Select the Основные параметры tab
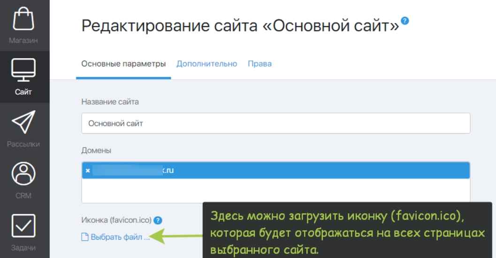This screenshot has width=496, height=258. click(x=123, y=64)
